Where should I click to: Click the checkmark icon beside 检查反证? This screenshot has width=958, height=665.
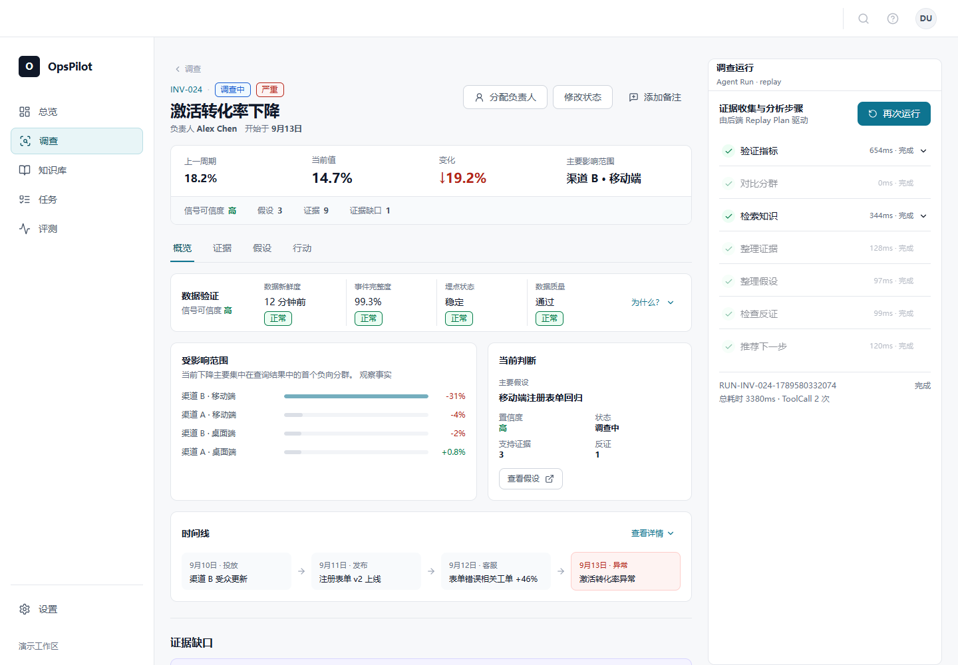click(x=729, y=314)
